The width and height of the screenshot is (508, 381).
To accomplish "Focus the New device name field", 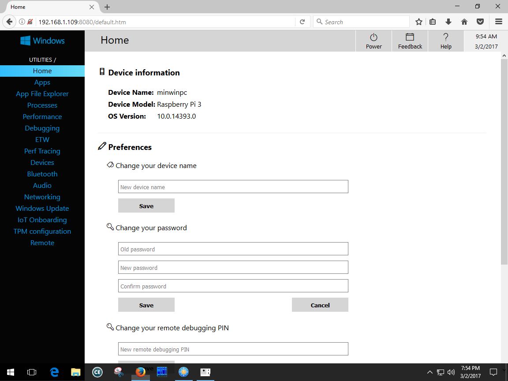I will (233, 187).
